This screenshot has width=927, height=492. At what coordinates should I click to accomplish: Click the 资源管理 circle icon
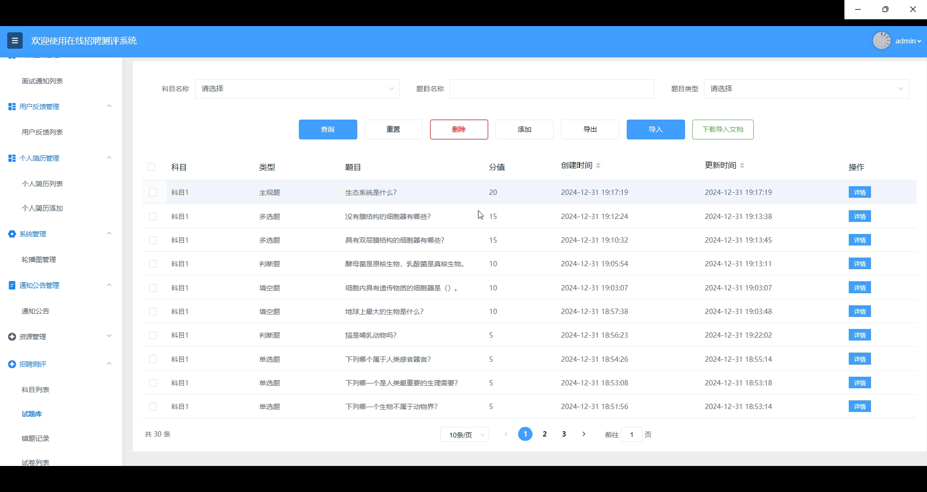(12, 337)
